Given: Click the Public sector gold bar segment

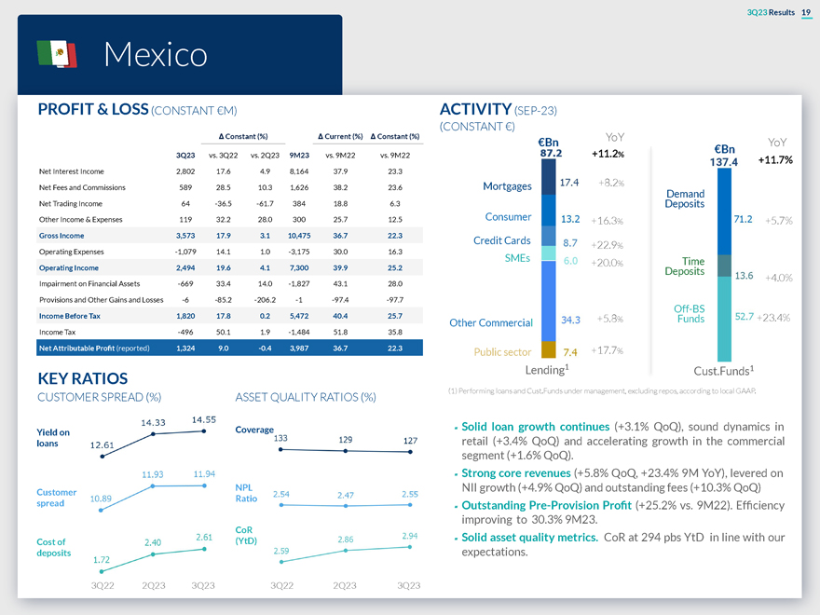Looking at the screenshot, I should [548, 349].
